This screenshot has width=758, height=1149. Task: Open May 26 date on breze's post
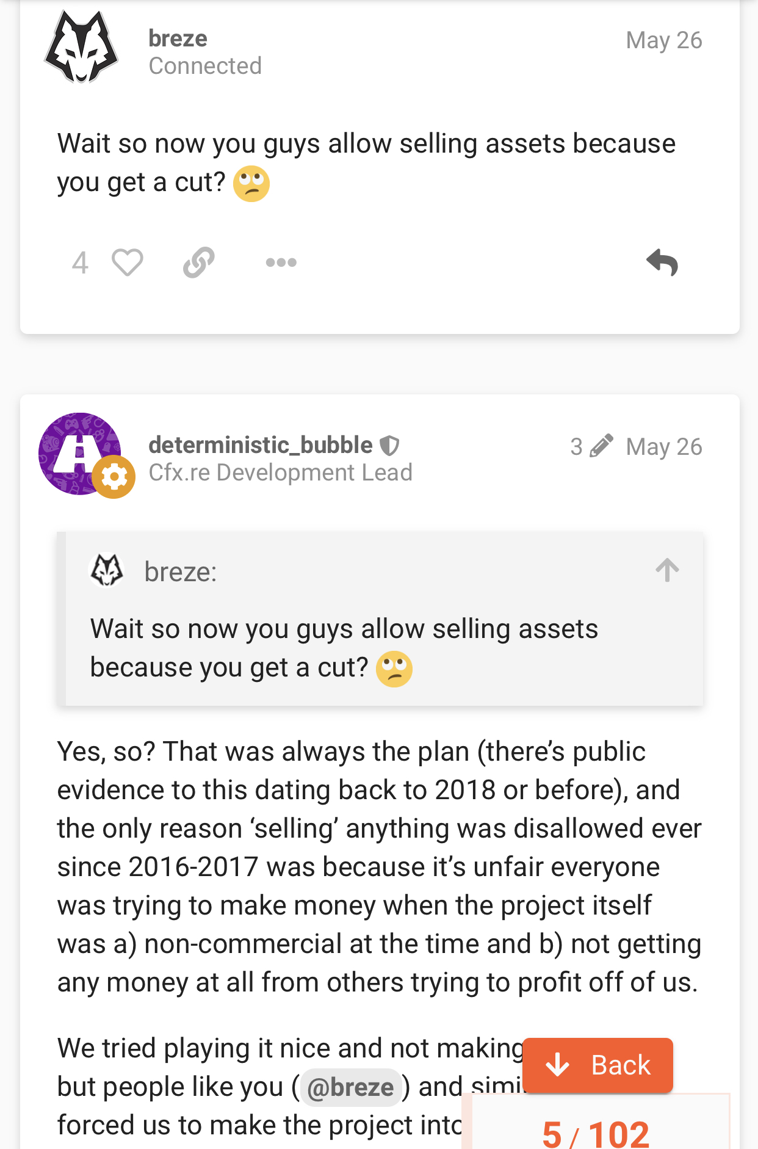click(x=664, y=40)
